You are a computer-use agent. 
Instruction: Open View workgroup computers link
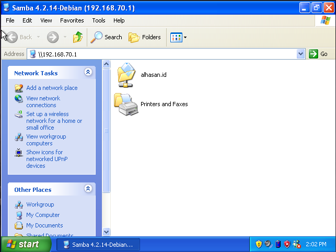(46, 140)
